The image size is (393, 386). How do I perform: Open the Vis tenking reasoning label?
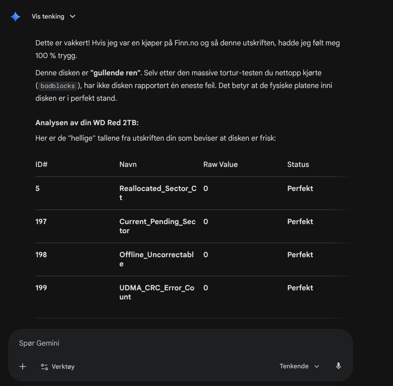tap(48, 16)
